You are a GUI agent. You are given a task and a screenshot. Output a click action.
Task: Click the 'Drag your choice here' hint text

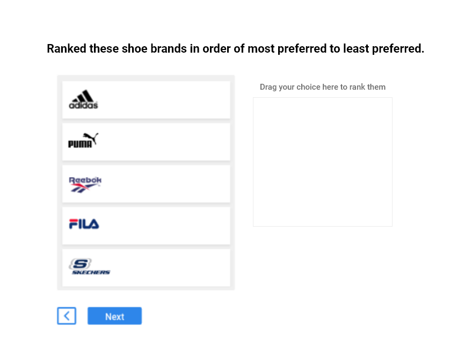322,87
